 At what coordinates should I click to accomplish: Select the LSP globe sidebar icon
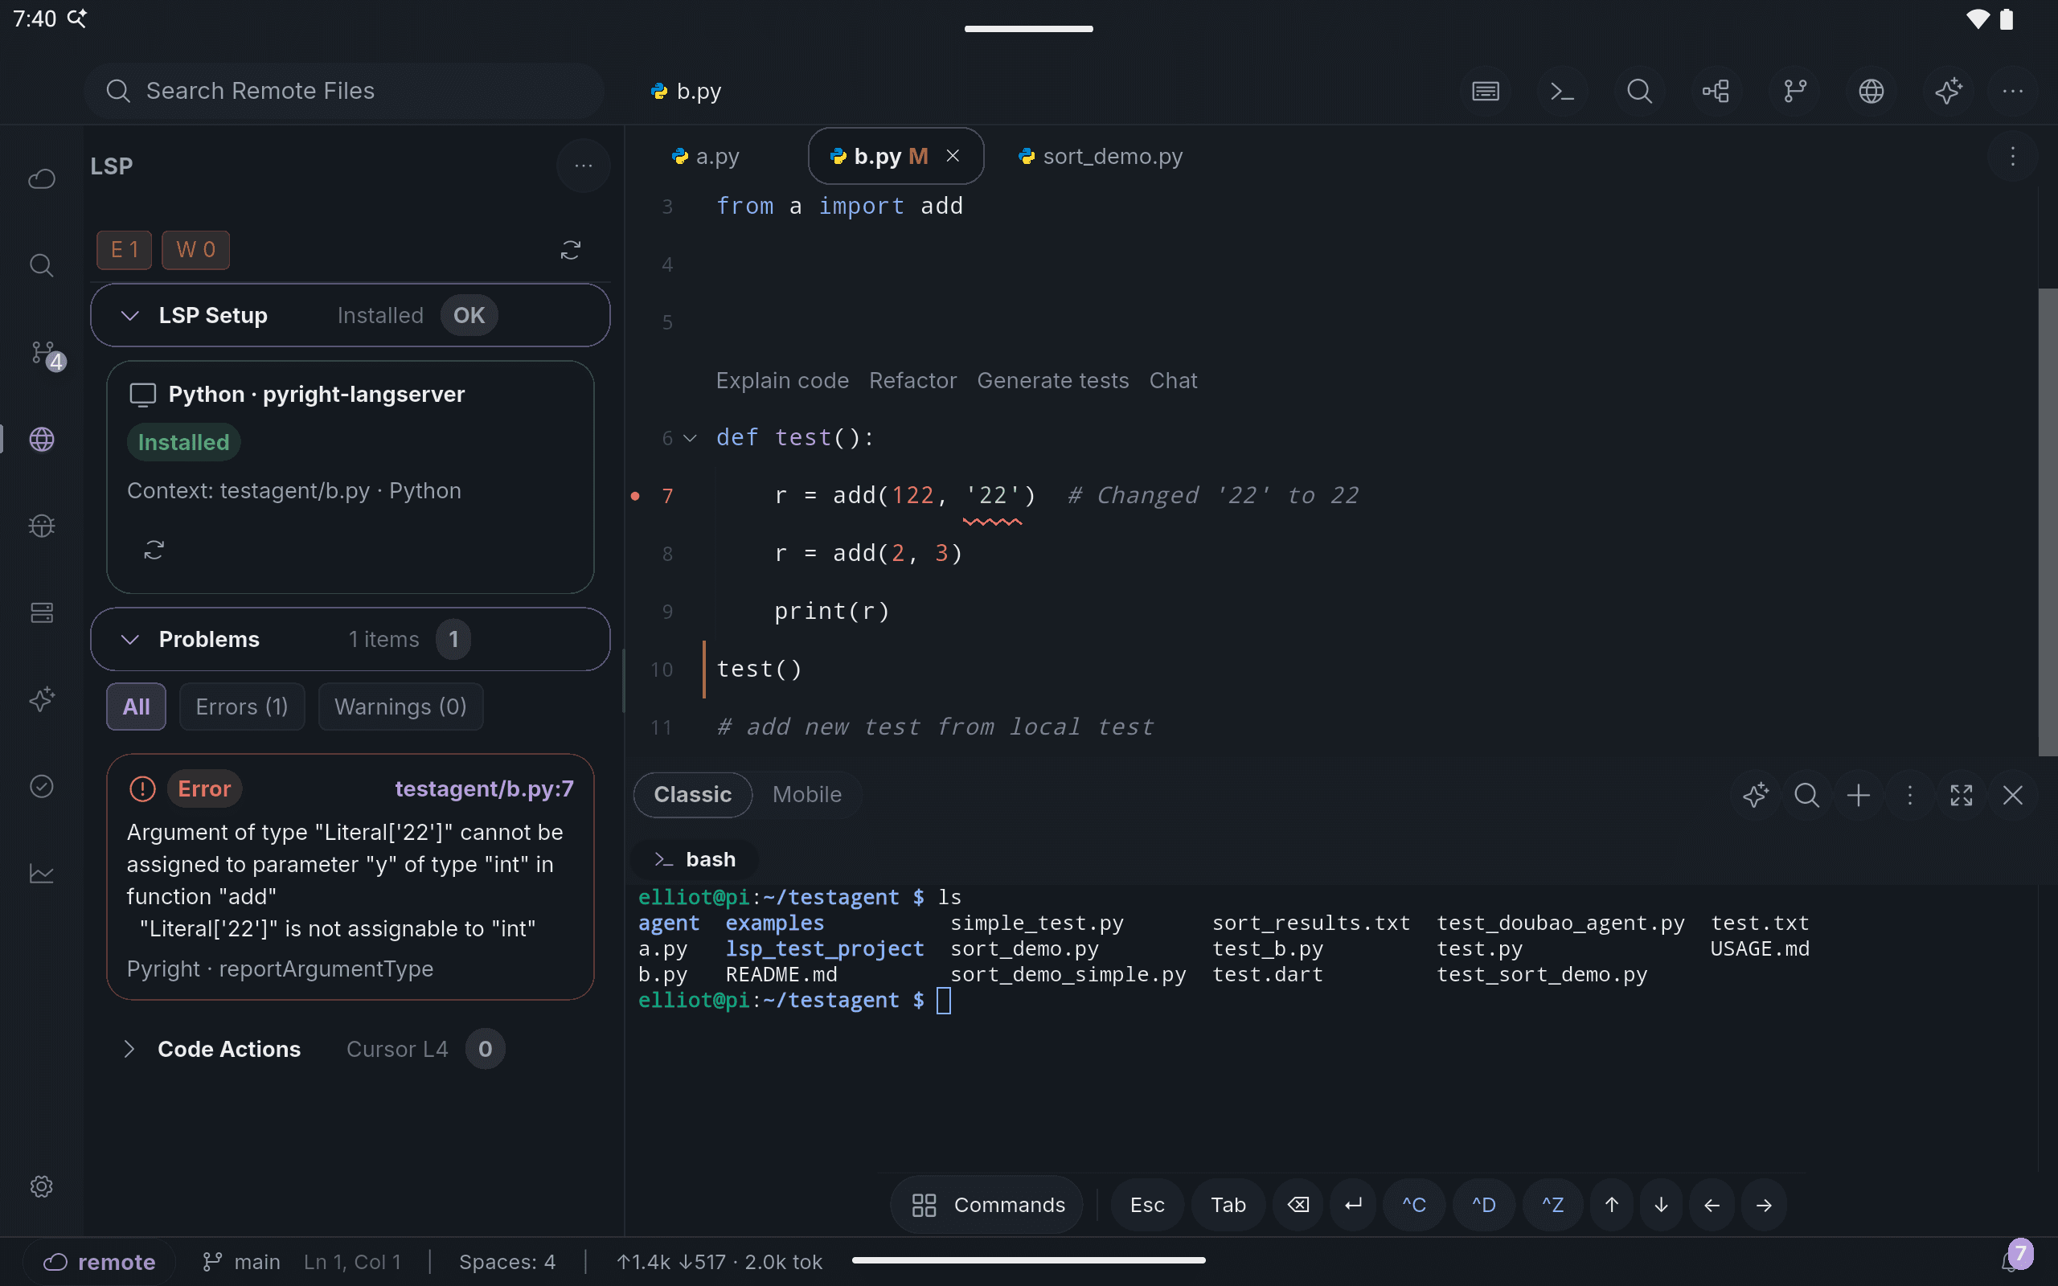click(42, 440)
